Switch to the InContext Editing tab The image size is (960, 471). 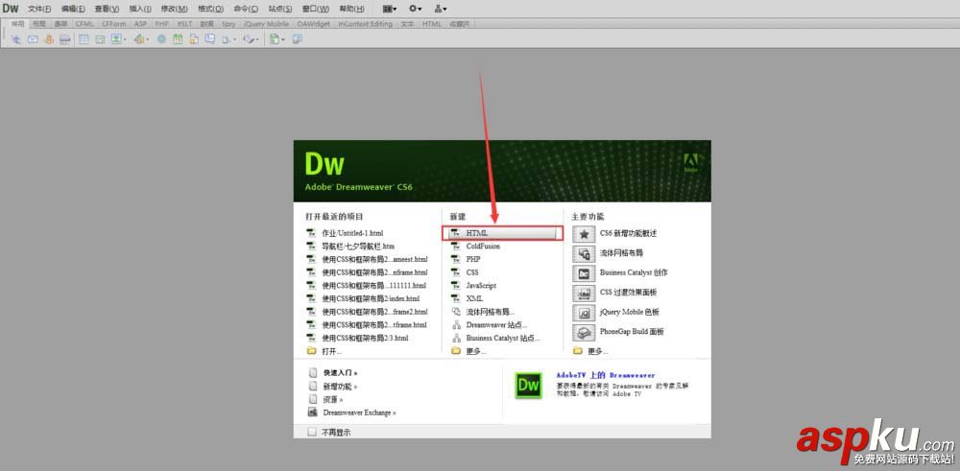coord(365,24)
